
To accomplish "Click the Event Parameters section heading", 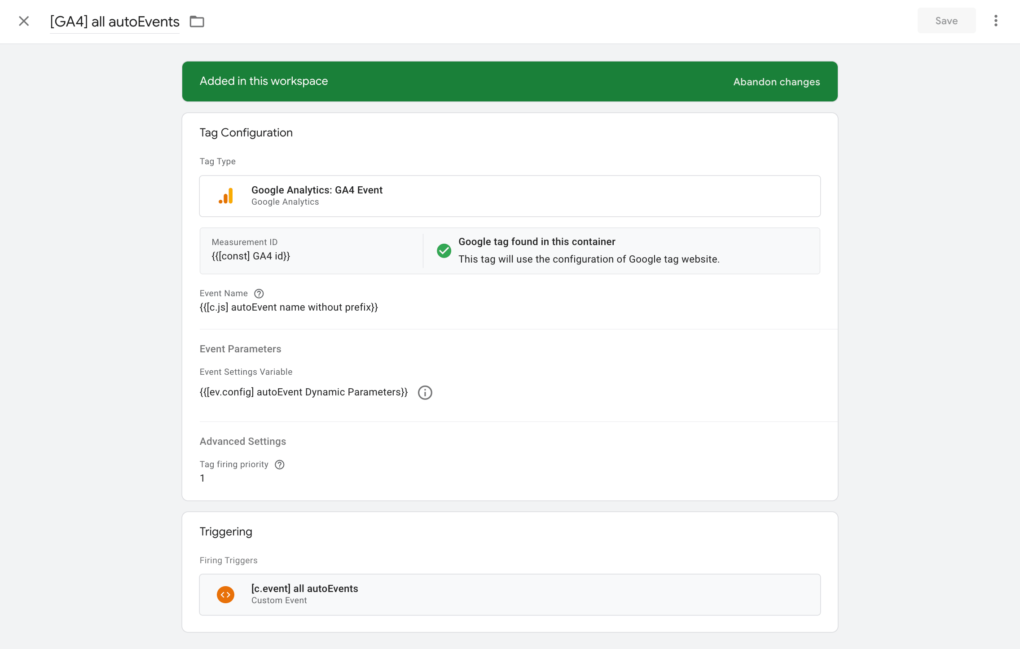I will click(240, 349).
